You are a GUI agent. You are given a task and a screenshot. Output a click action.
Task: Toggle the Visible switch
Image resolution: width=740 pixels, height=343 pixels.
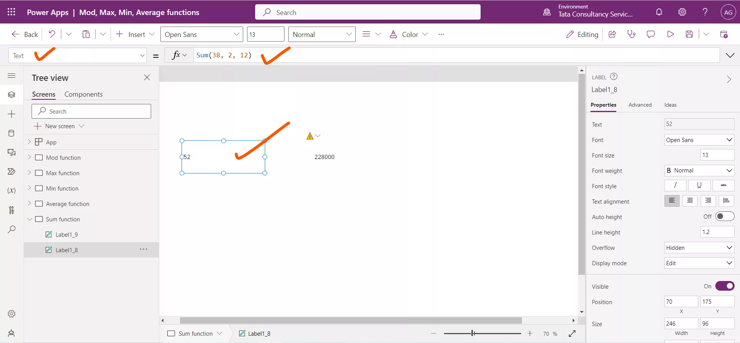(725, 286)
